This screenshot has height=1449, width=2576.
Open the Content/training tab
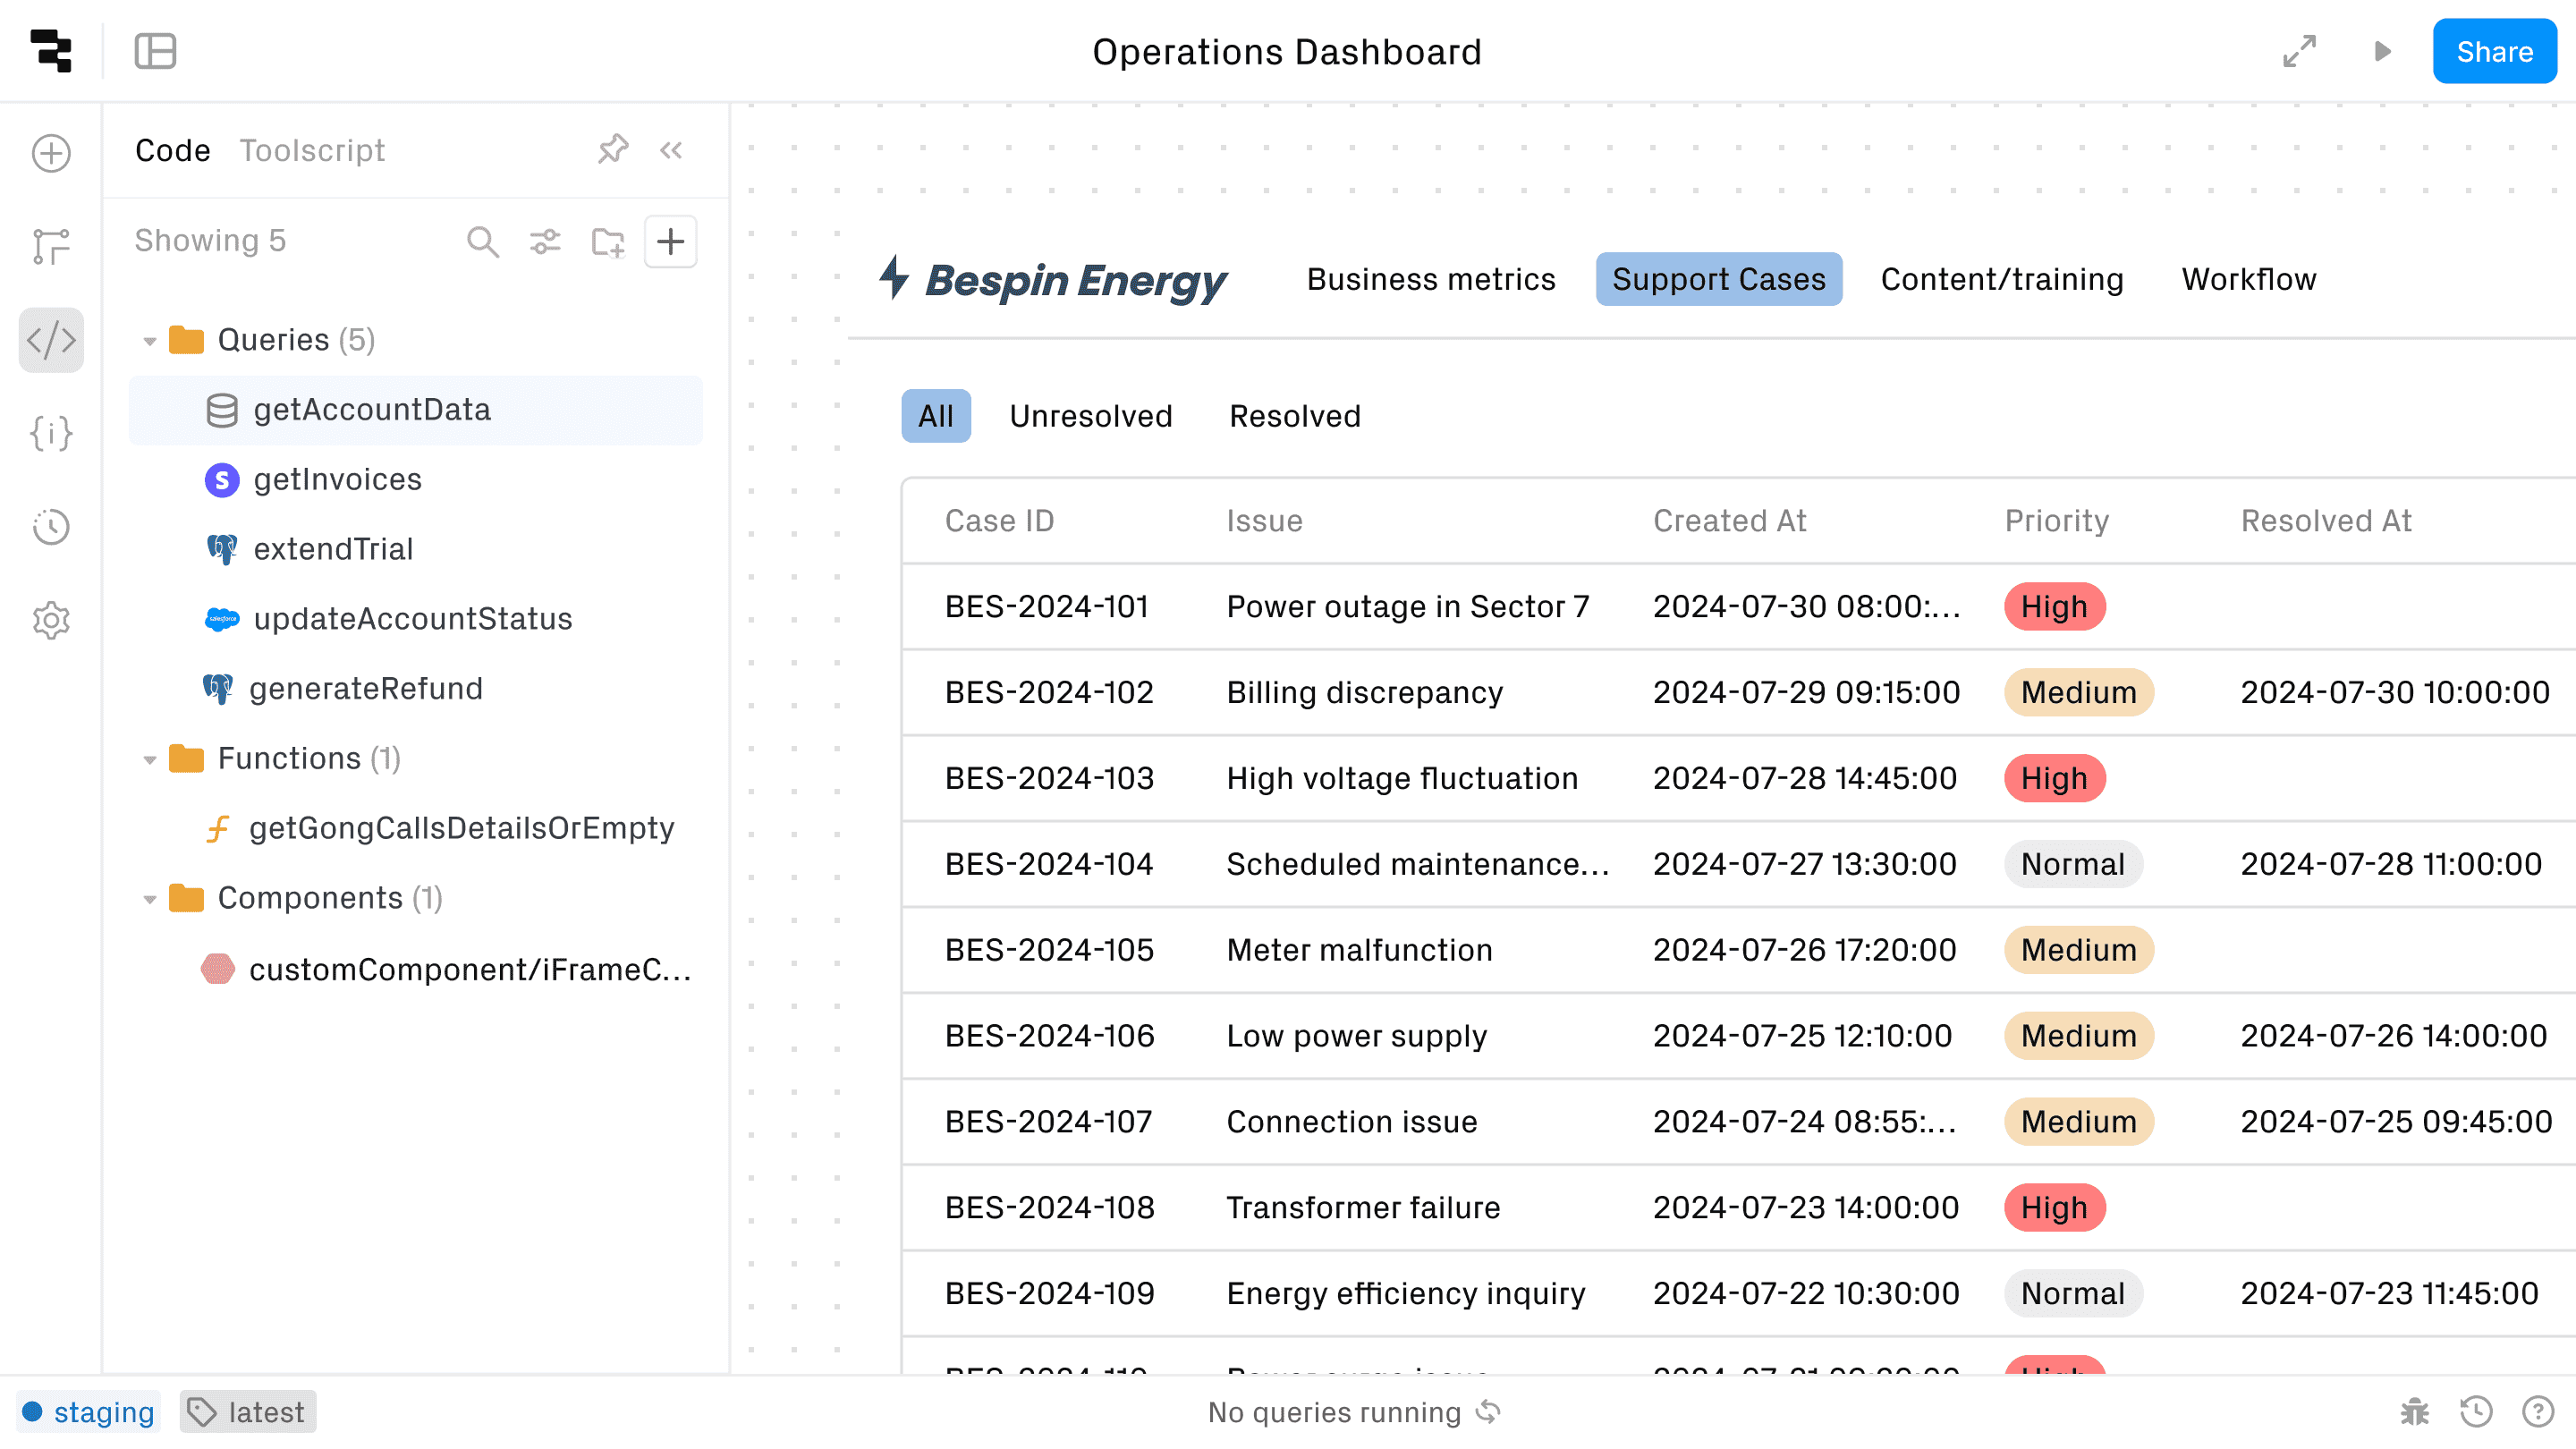point(2001,279)
